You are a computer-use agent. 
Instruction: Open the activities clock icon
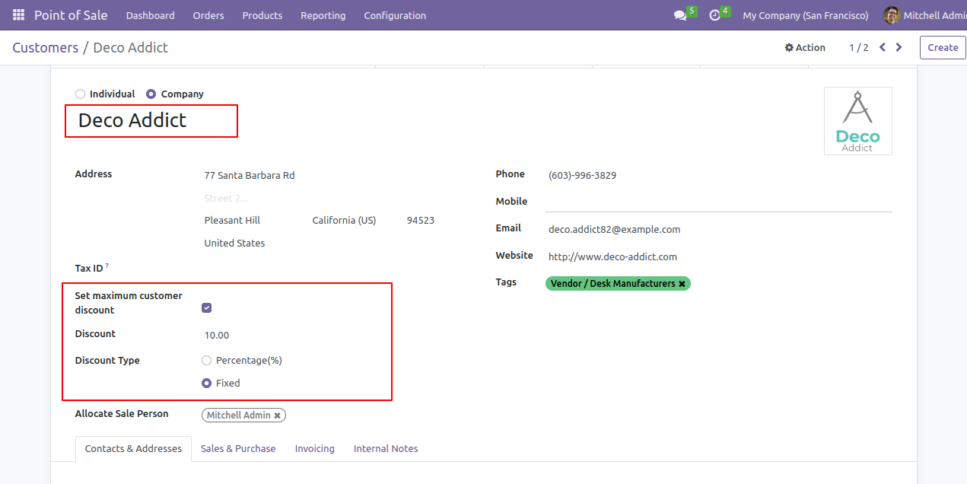(714, 15)
